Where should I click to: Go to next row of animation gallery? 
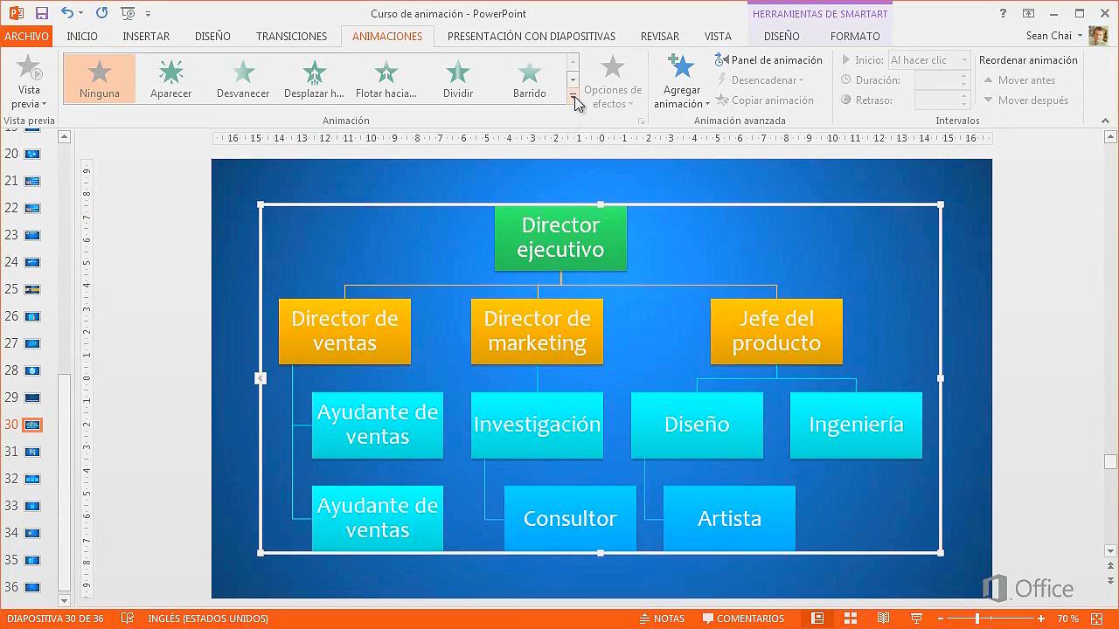(x=573, y=79)
